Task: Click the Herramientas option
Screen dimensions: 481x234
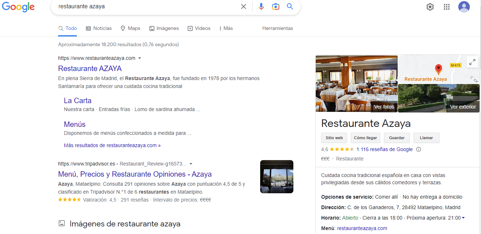Action: pos(277,28)
